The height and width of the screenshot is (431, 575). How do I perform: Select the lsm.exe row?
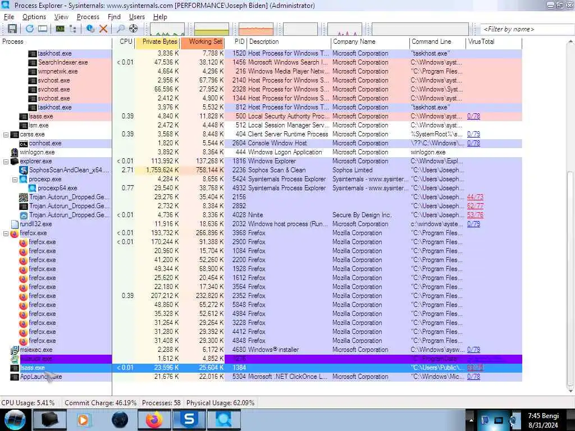261,125
